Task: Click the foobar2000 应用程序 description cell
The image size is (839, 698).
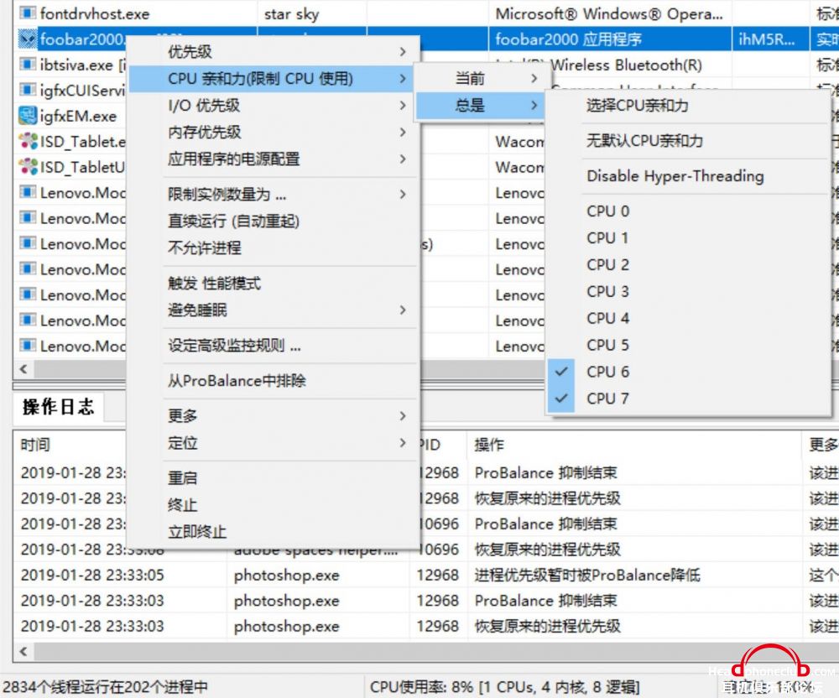Action: click(568, 39)
